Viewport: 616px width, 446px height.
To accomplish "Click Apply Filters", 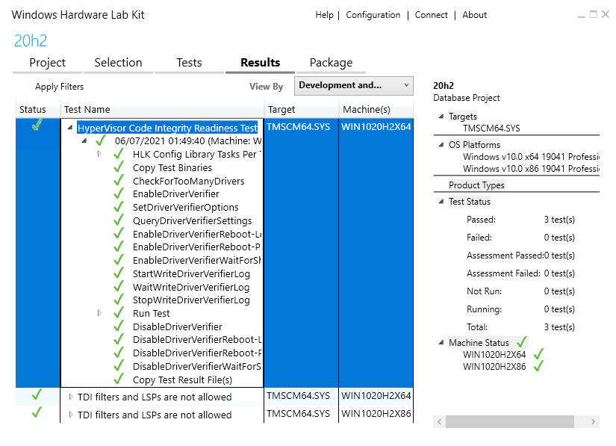I will click(59, 87).
